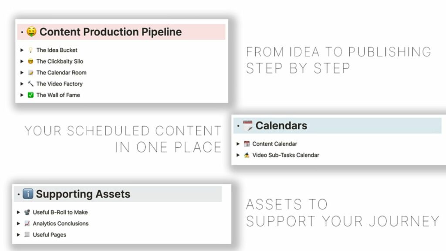Expand the Useful Pages toggle arrow
Screen dimensions: 446x251
coord(19,234)
